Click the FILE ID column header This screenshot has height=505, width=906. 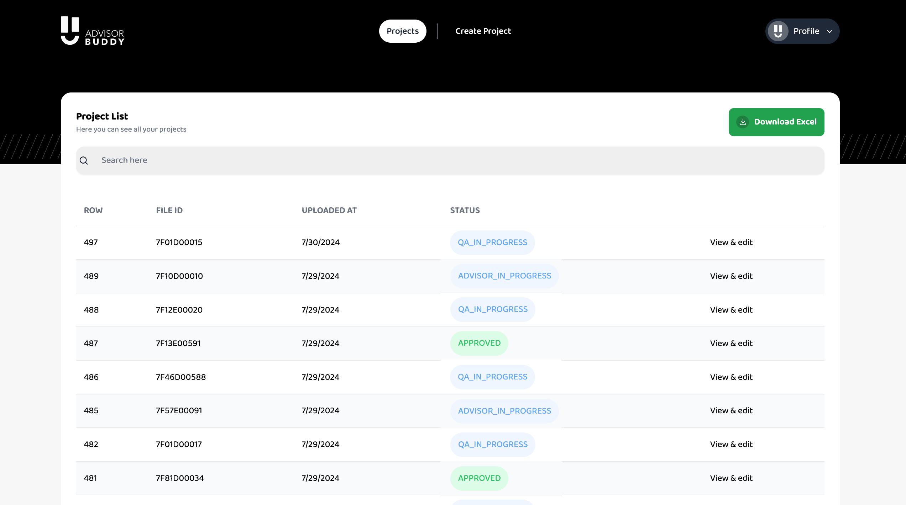[x=169, y=211]
